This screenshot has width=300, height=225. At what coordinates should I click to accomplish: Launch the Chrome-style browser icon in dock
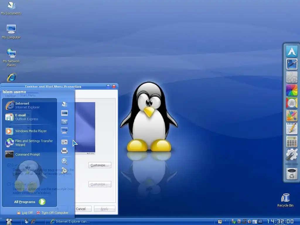pos(292,103)
